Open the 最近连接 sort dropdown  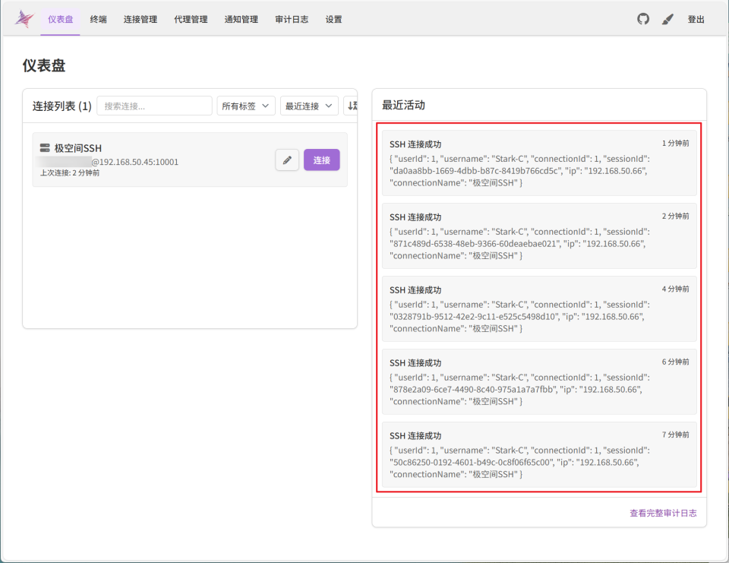pos(308,106)
